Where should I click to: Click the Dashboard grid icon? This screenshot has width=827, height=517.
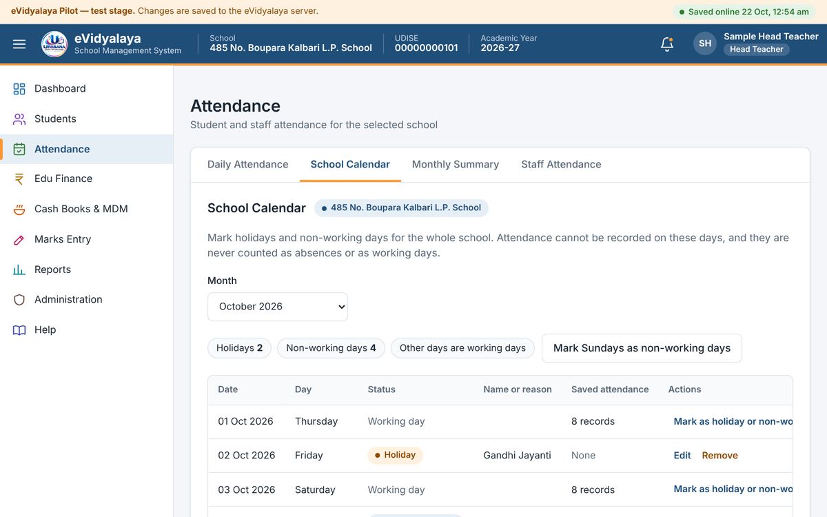(x=19, y=89)
